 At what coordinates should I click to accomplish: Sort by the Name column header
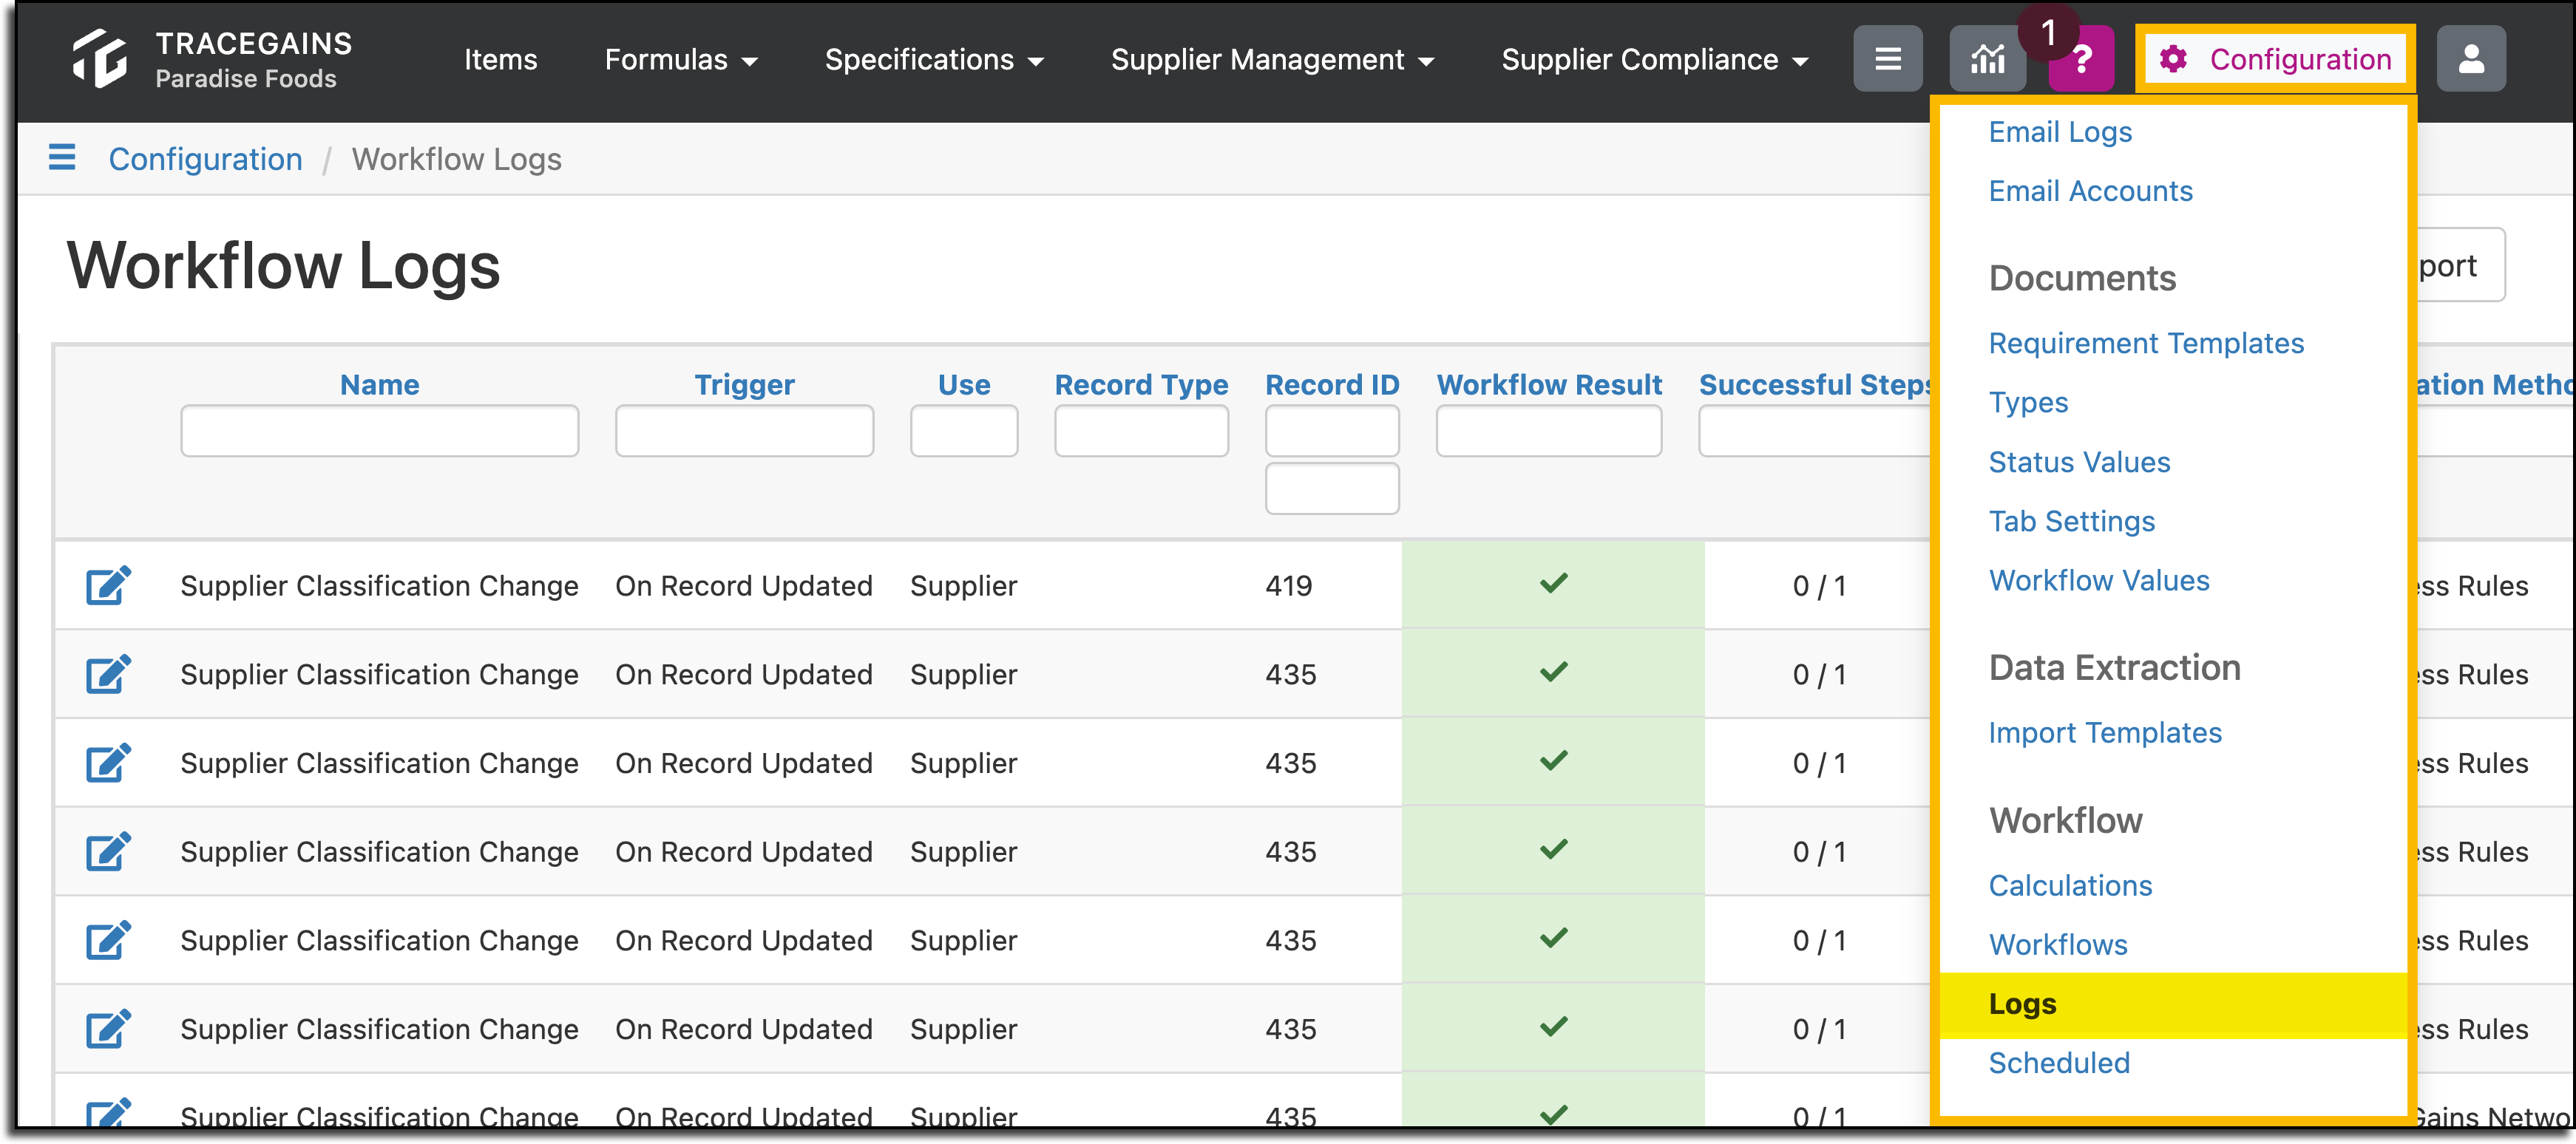coord(379,385)
